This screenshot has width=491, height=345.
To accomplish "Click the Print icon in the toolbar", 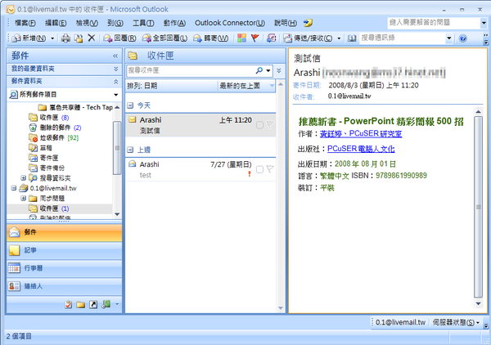I will (x=65, y=38).
